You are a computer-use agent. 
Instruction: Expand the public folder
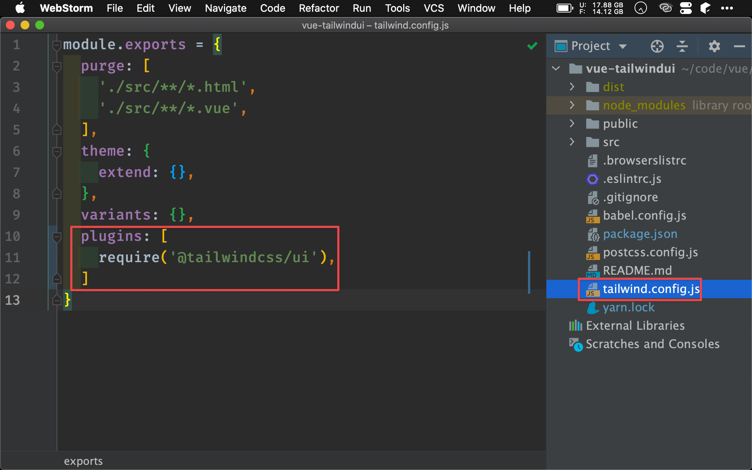(572, 123)
